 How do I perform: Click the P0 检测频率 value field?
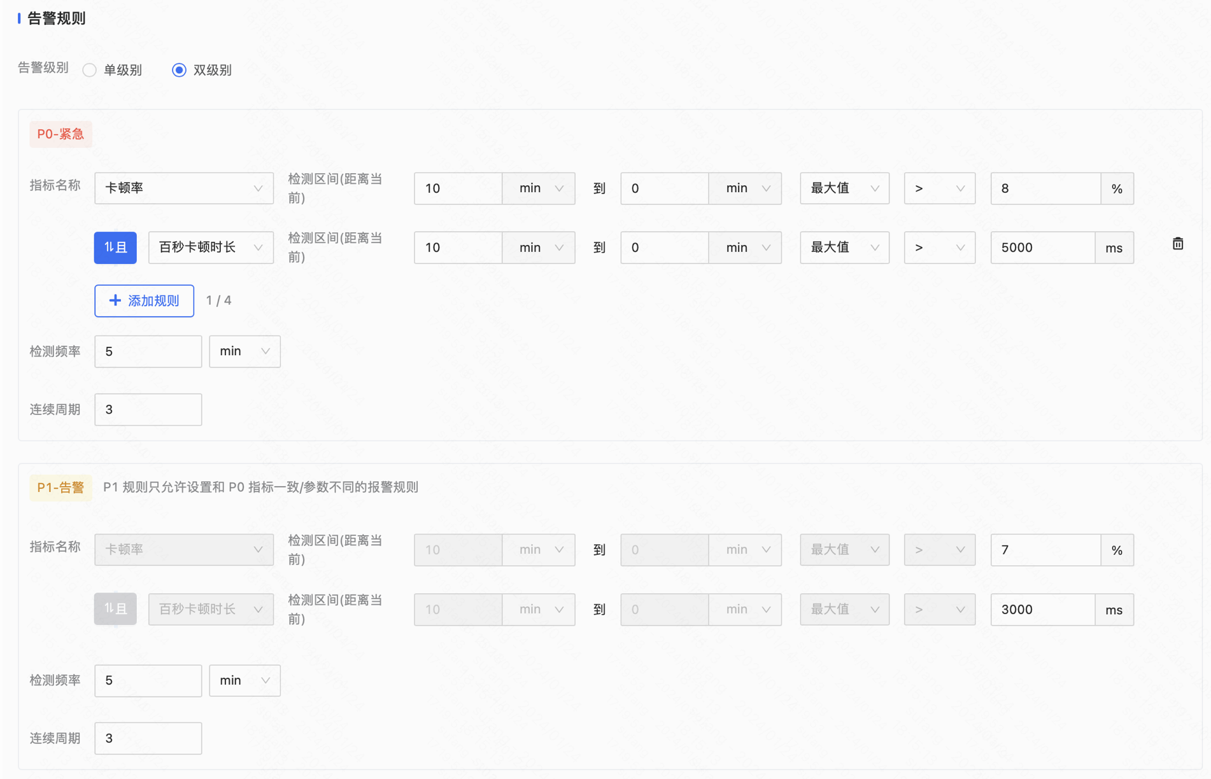[x=148, y=351]
